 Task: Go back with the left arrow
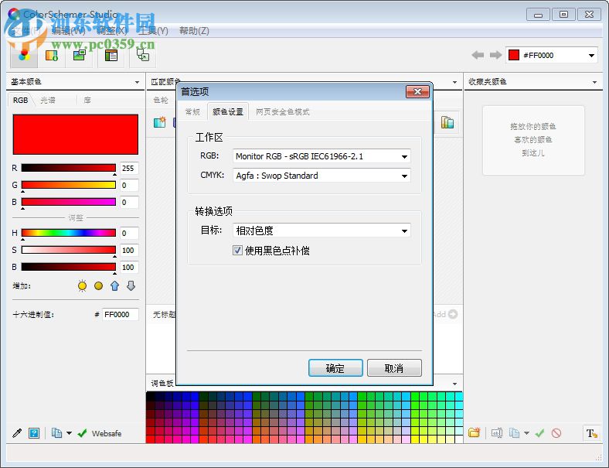pyautogui.click(x=478, y=55)
